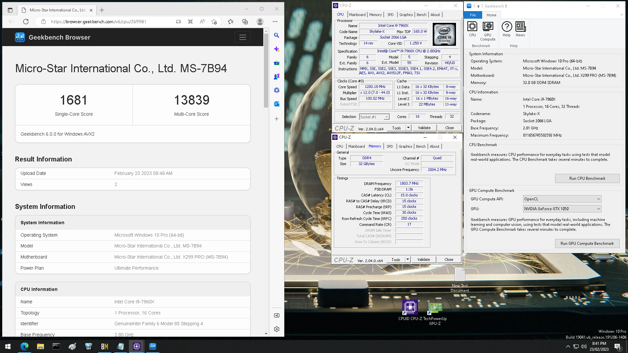The width and height of the screenshot is (628, 353).
Task: Open the Graphics tab in upper CPU-Z
Action: point(406,15)
